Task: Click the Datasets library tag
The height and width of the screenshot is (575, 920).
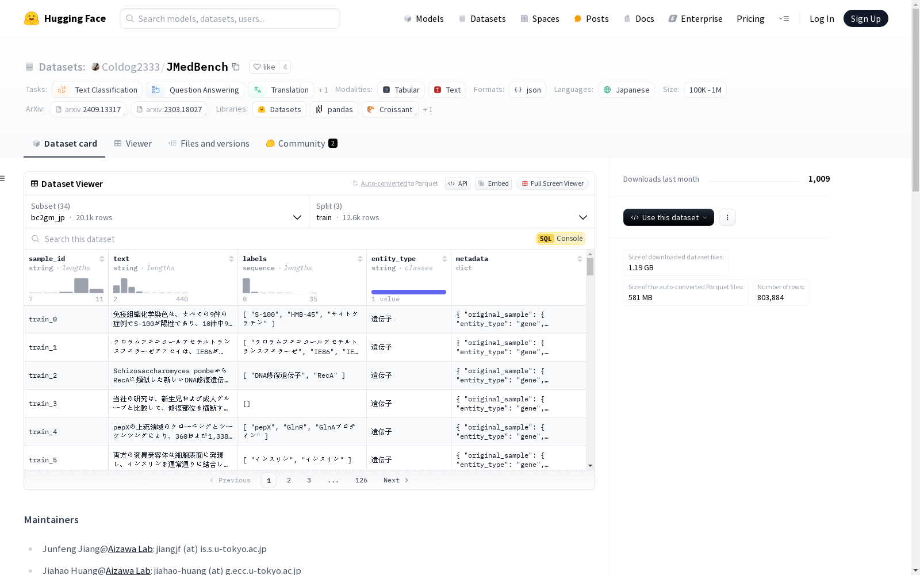Action: coord(279,109)
